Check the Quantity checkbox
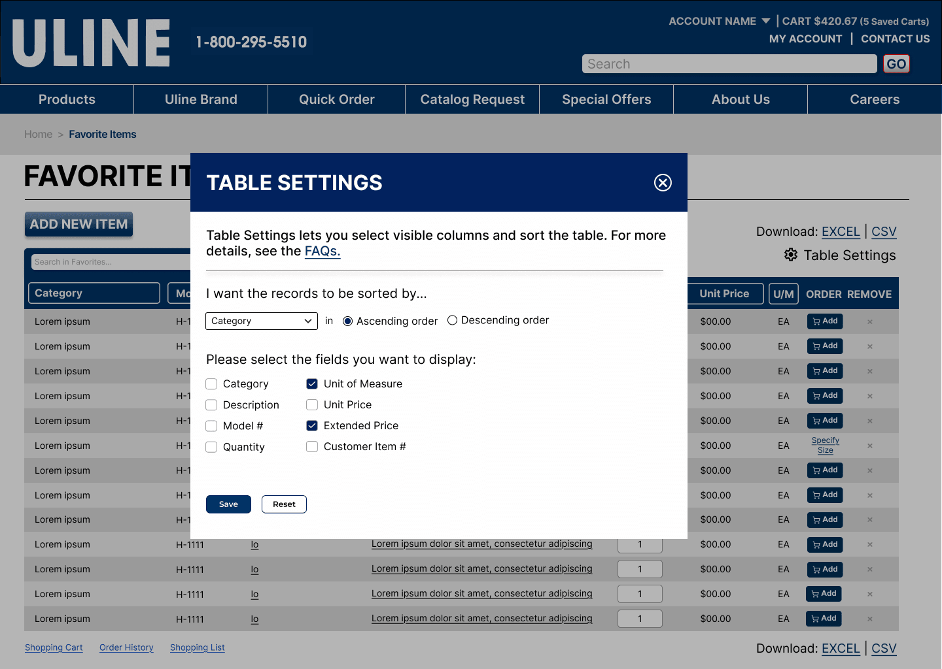942x669 pixels. coord(211,447)
